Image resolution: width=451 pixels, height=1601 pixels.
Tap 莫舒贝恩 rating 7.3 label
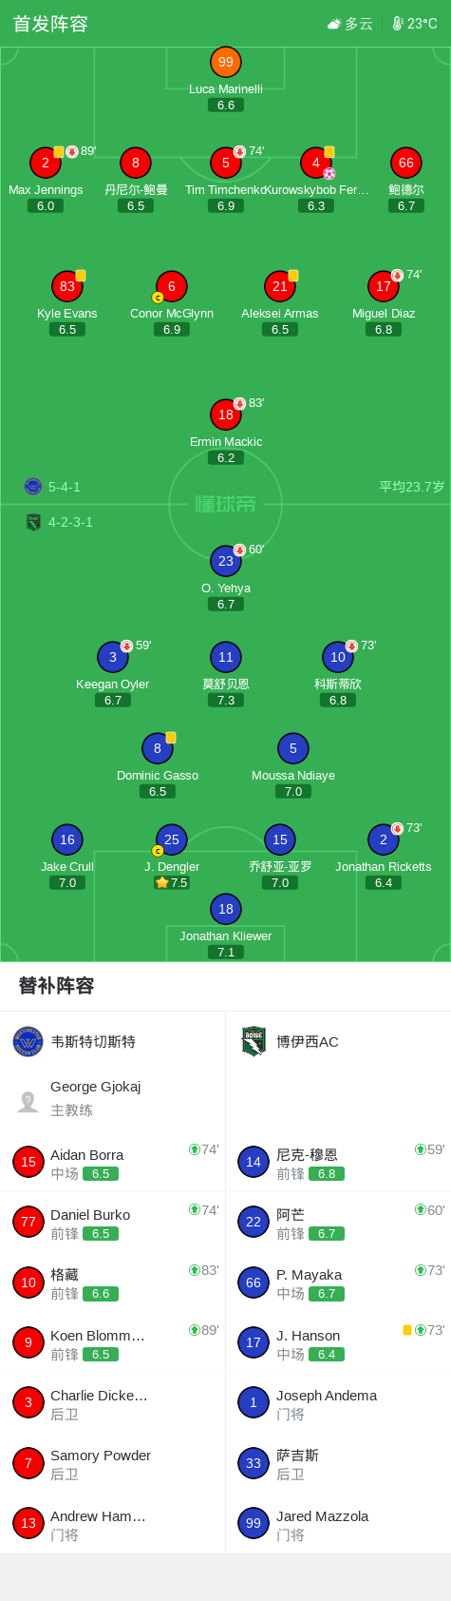click(x=226, y=700)
